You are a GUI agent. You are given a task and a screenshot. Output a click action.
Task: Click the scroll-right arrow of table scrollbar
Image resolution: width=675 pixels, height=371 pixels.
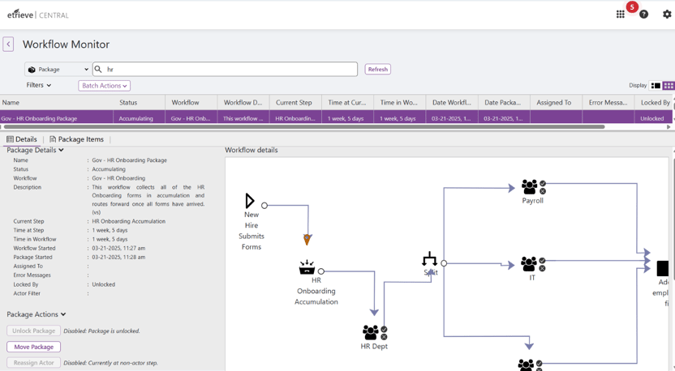(669, 127)
